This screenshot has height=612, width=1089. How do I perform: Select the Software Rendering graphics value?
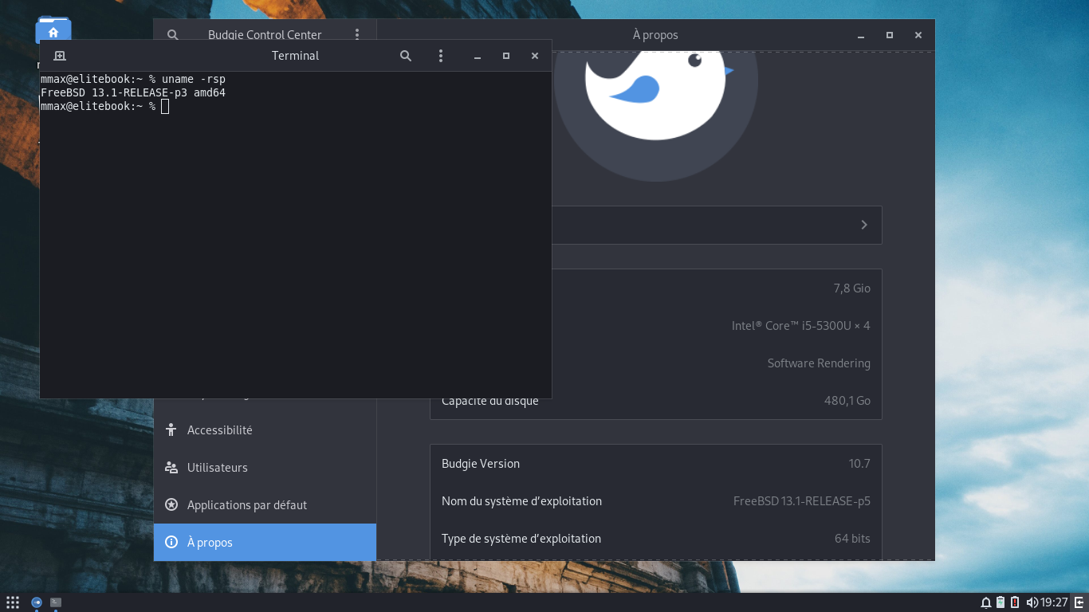[819, 363]
